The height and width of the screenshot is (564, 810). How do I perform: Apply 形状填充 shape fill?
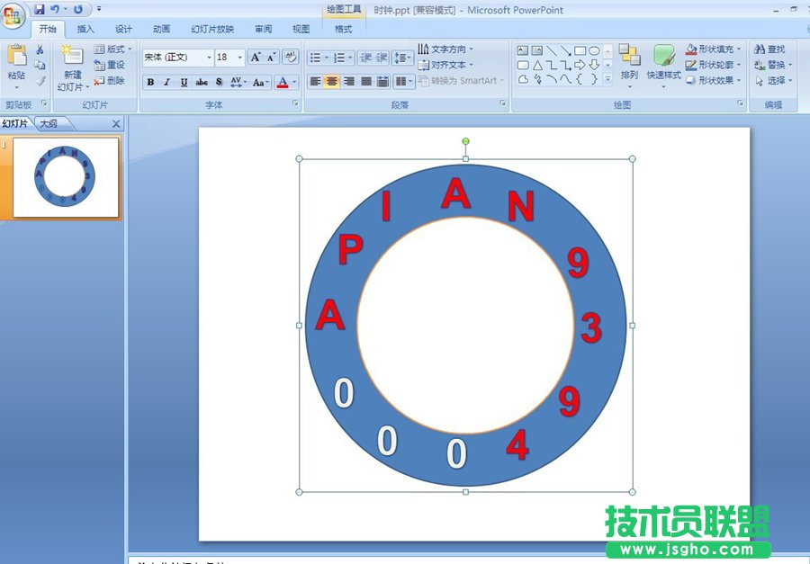(714, 50)
